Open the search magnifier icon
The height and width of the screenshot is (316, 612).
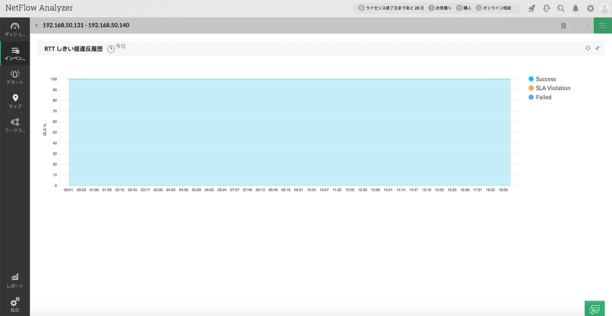point(561,8)
